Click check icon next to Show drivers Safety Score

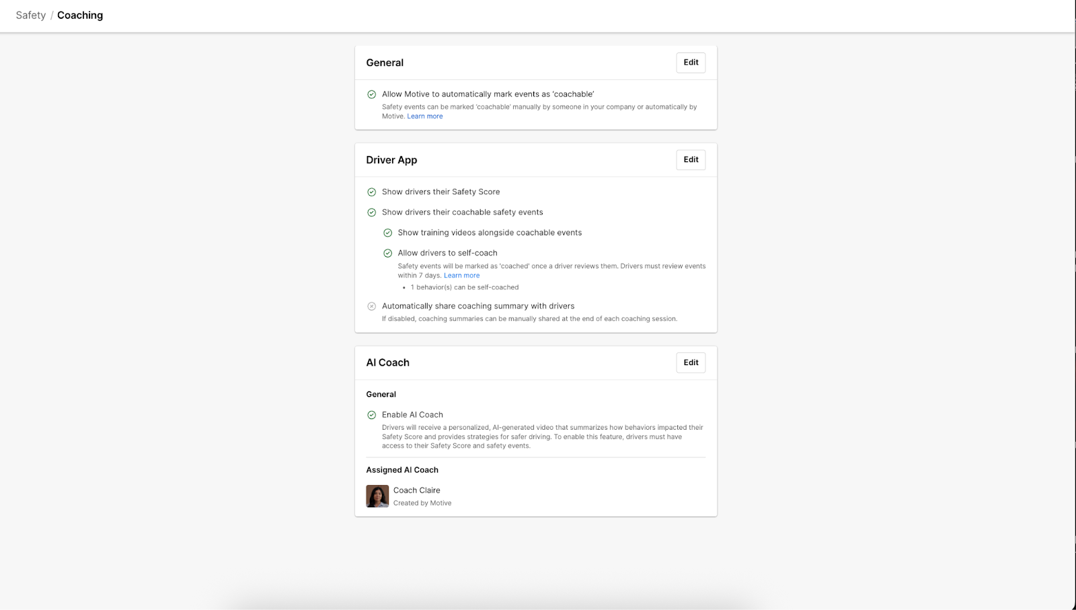pos(371,192)
